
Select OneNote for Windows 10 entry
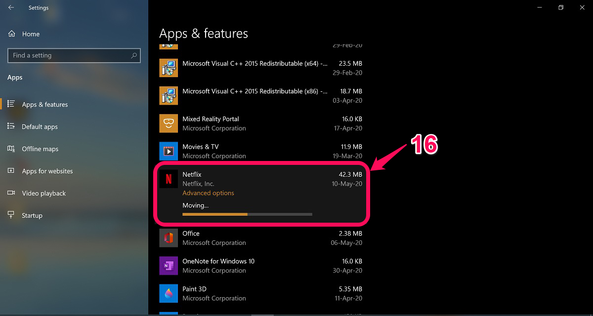tap(261, 266)
